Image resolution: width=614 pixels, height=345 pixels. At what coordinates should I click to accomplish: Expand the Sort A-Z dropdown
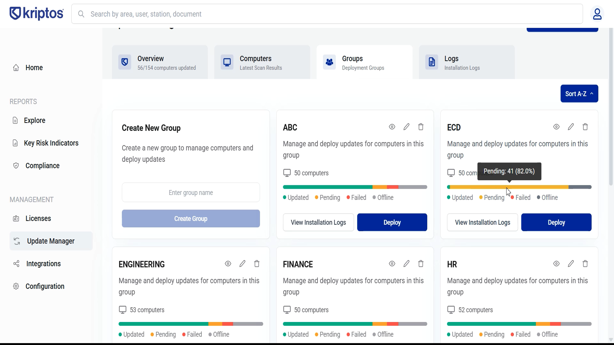579,94
